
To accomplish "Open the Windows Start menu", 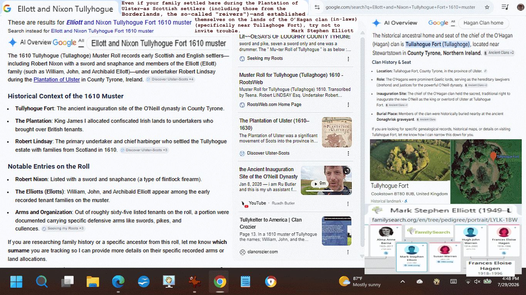I will (17, 282).
